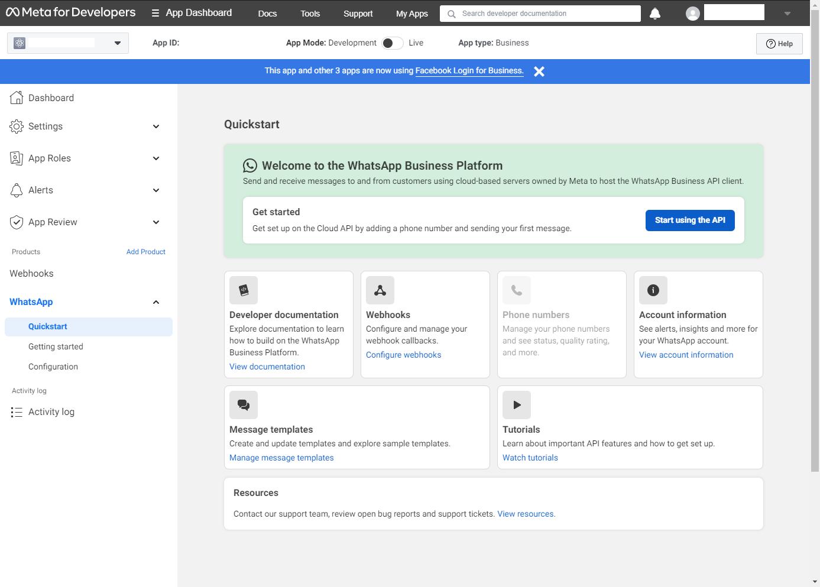Click the Settings gear icon in sidebar
Screen dimensions: 820x587
[17, 126]
